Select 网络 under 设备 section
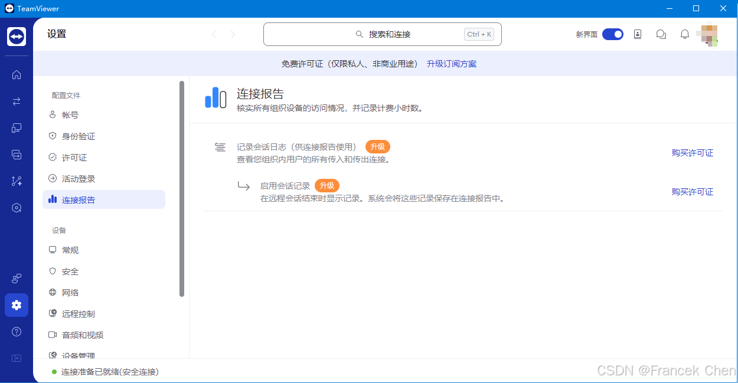The height and width of the screenshot is (383, 738). (104, 293)
